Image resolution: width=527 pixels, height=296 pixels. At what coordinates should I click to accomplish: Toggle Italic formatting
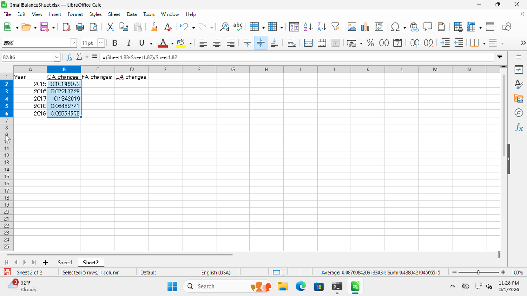(129, 43)
